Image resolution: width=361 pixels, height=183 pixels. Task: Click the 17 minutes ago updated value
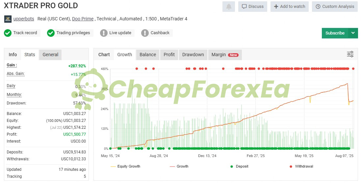(72, 170)
